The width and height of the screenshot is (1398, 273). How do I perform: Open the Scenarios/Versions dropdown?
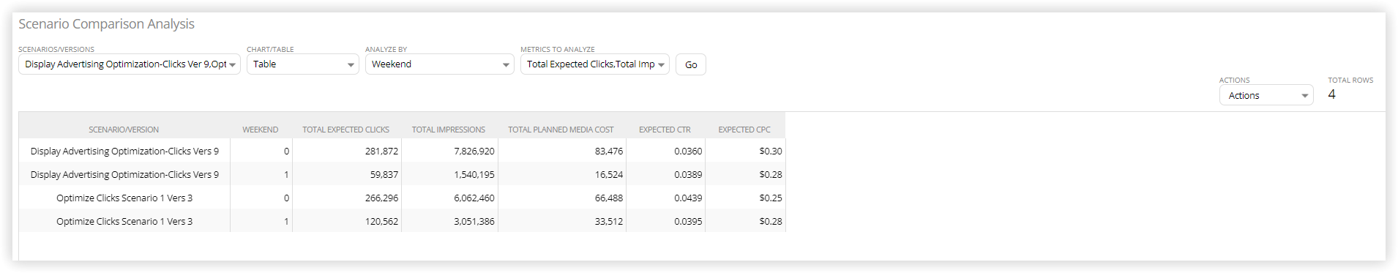pyautogui.click(x=130, y=64)
